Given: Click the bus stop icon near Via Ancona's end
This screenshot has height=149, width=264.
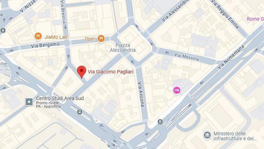Looking at the screenshot, I should (x=160, y=122).
